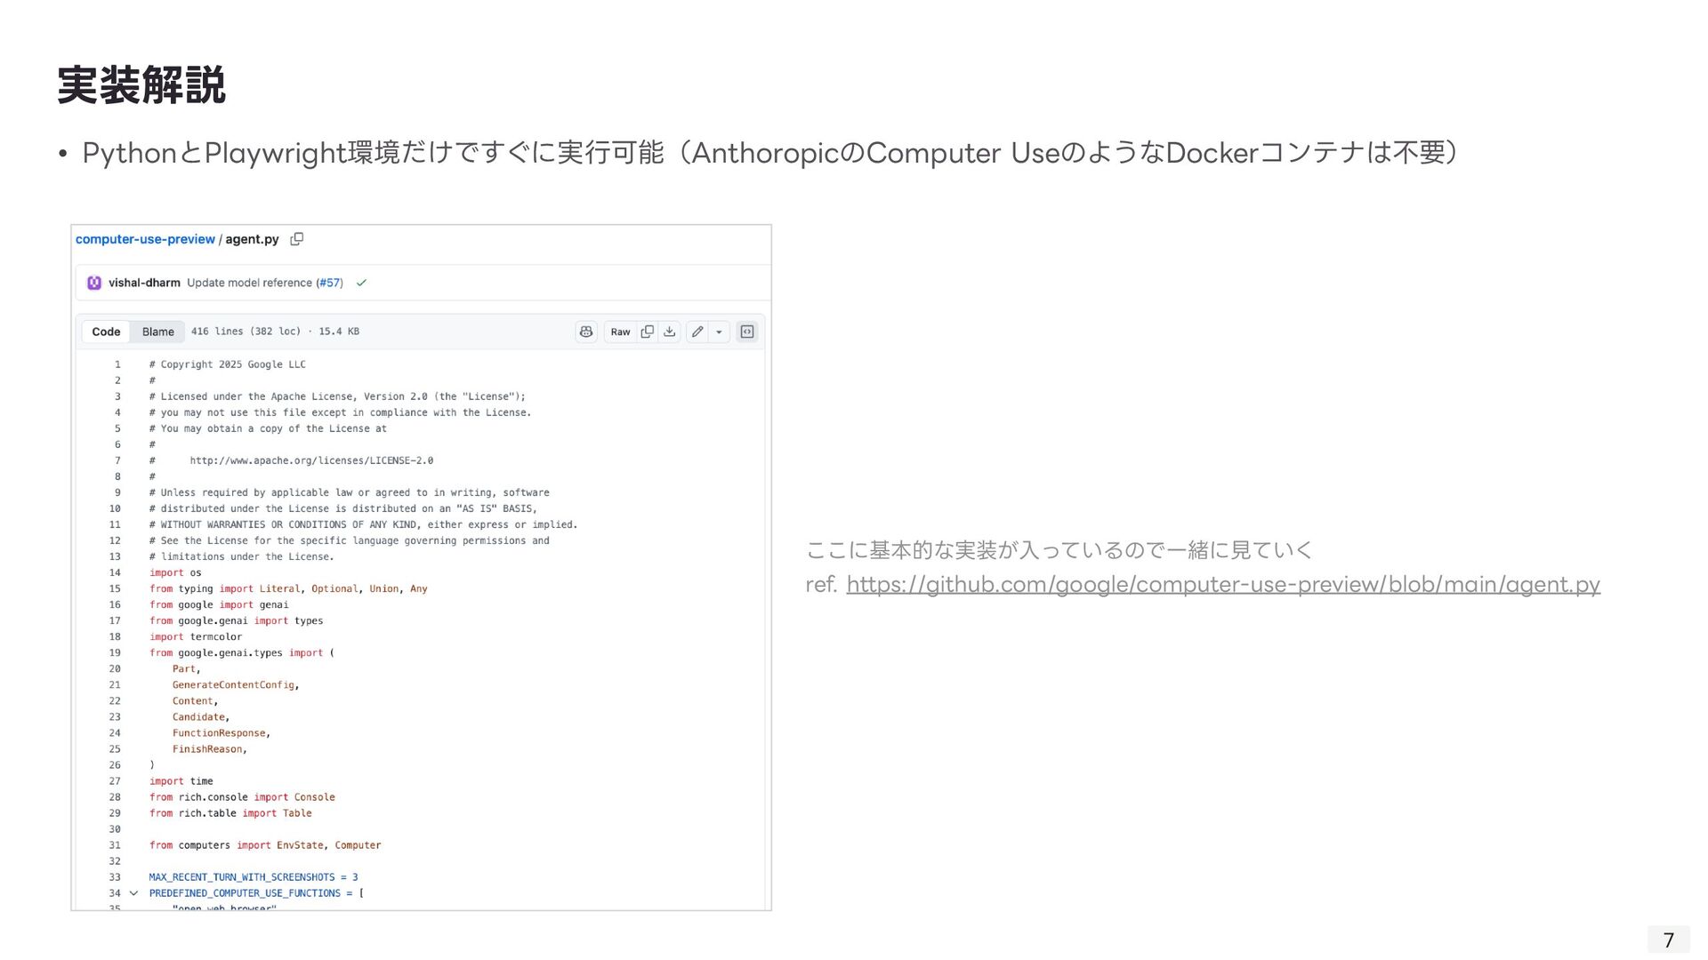Open the symbols panel icon
This screenshot has height=960, width=1708.
click(x=747, y=332)
